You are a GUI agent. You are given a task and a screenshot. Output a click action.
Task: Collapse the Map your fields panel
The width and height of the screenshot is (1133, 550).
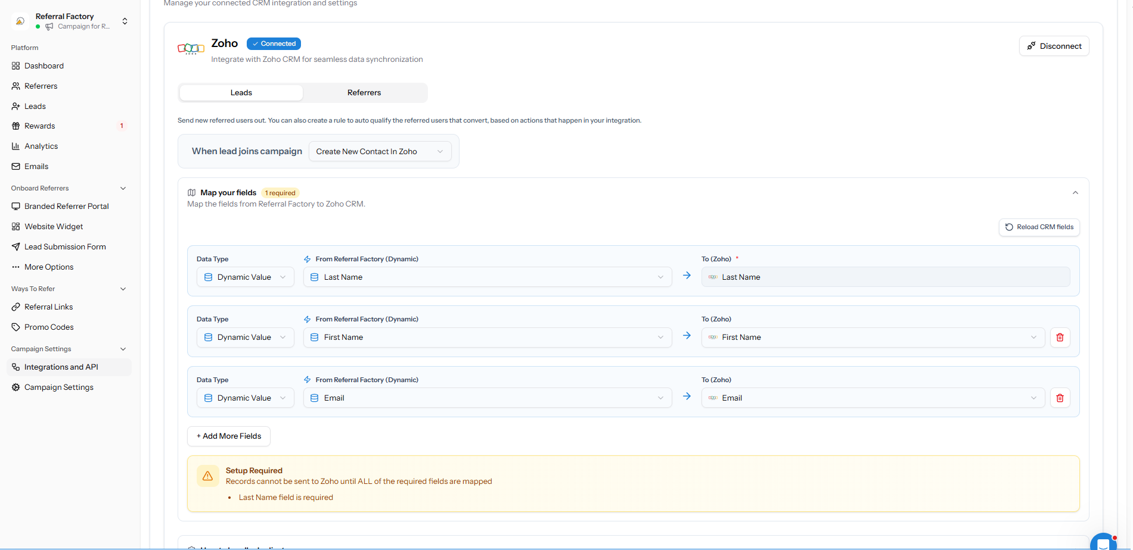(x=1075, y=193)
